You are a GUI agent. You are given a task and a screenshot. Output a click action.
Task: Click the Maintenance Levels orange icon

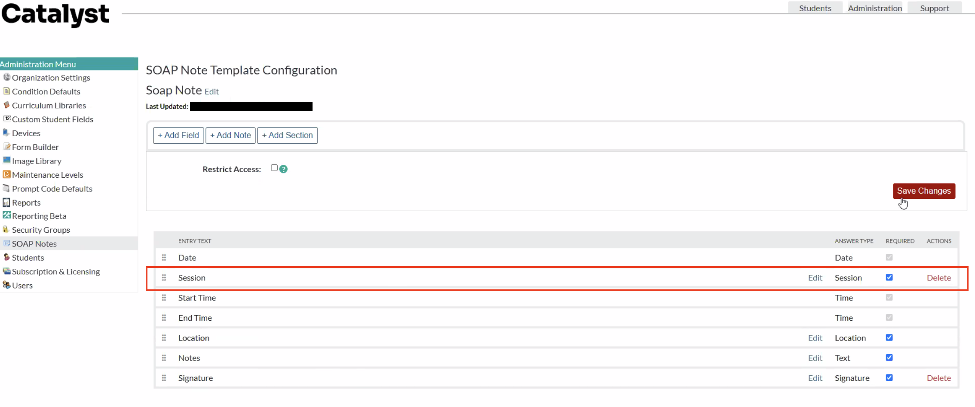(6, 174)
